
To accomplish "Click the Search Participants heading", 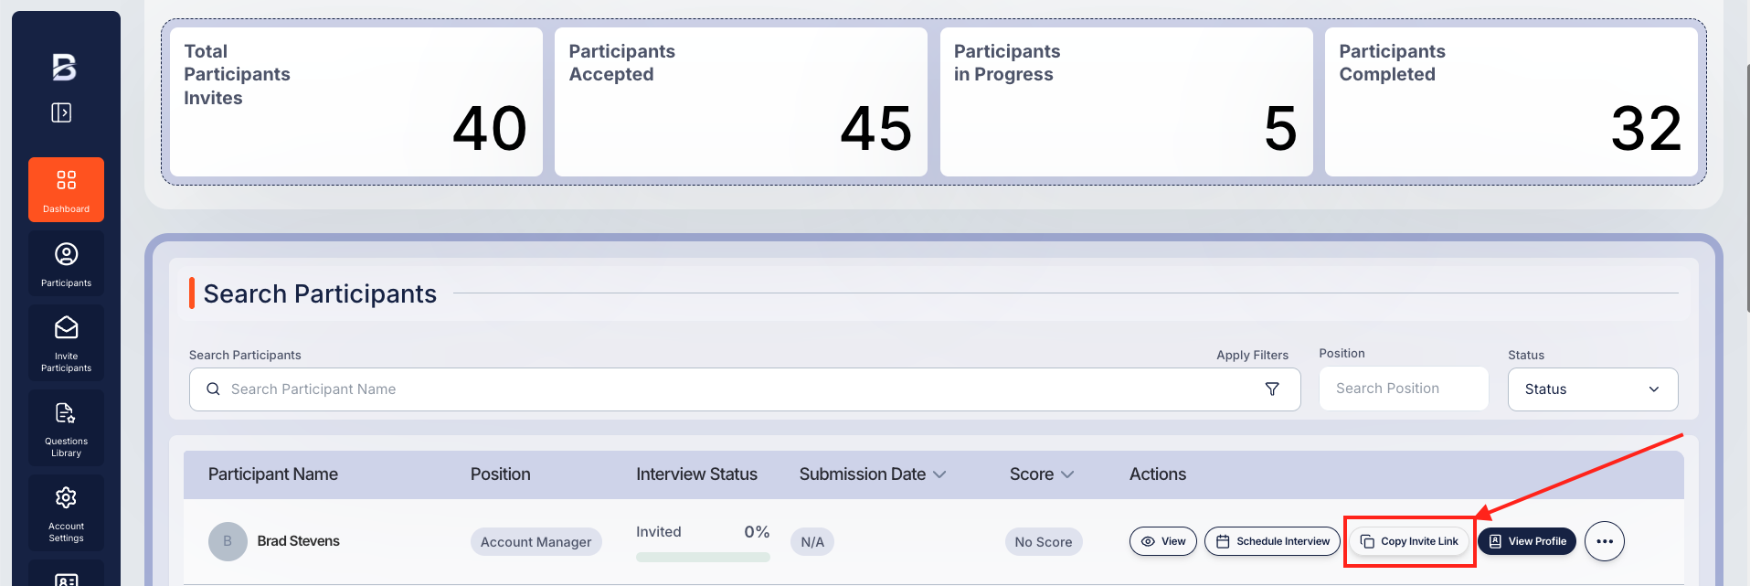I will [x=320, y=293].
